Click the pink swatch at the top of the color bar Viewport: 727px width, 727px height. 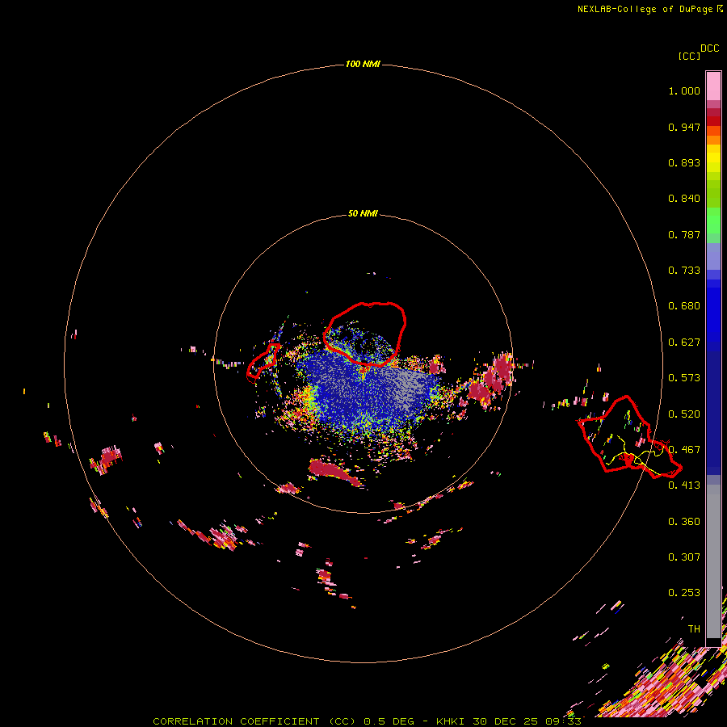[713, 86]
